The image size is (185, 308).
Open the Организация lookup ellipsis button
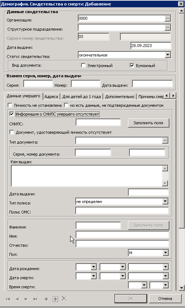pyautogui.click(x=168, y=18)
